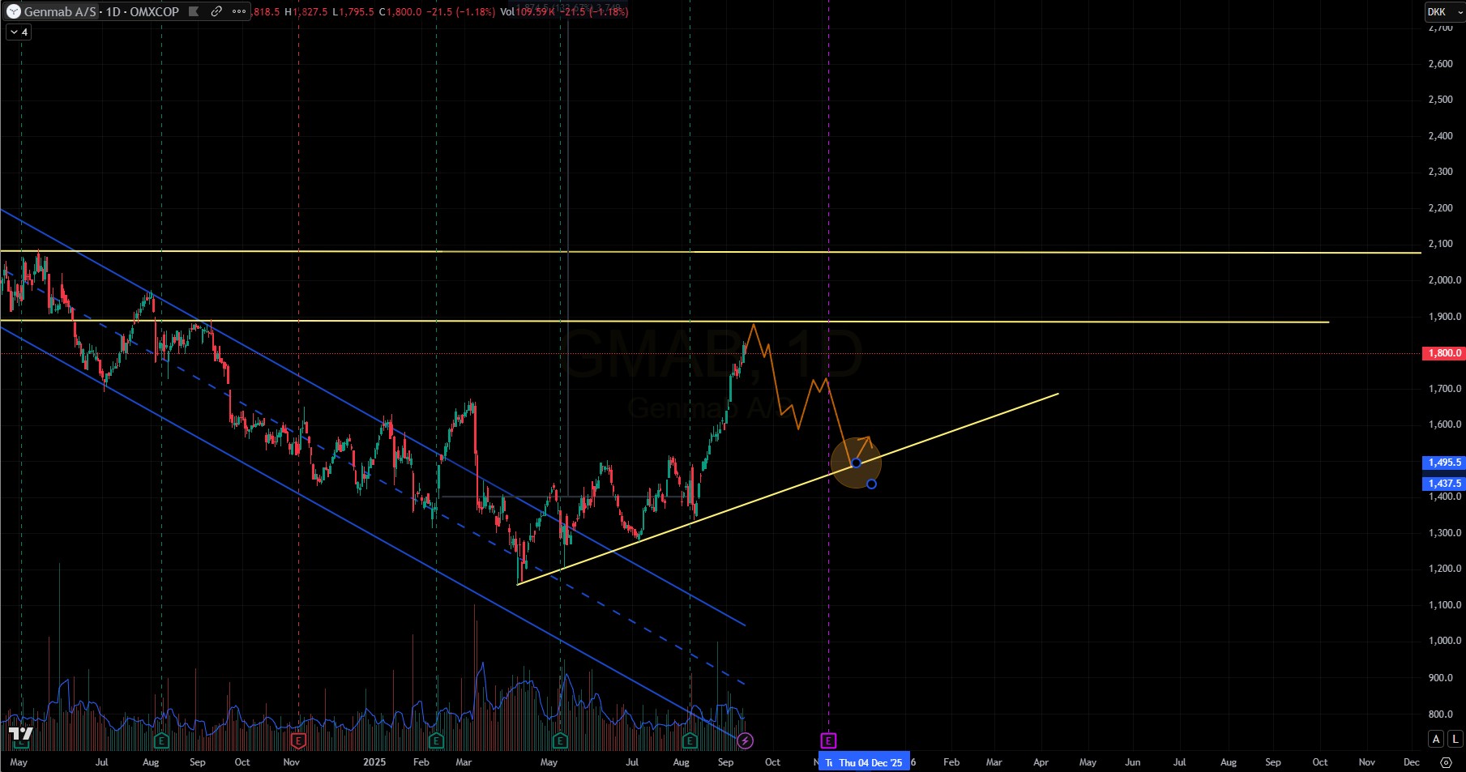Click the Apr label on the time axis

pyautogui.click(x=1041, y=762)
